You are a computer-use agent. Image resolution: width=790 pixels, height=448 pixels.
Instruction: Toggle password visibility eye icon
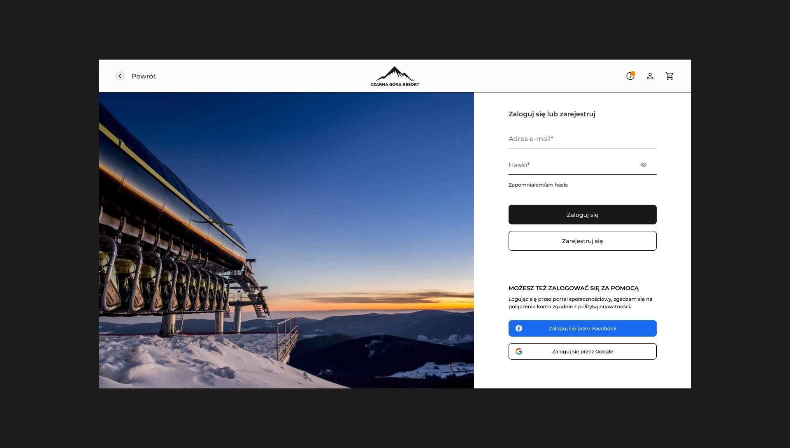[644, 165]
